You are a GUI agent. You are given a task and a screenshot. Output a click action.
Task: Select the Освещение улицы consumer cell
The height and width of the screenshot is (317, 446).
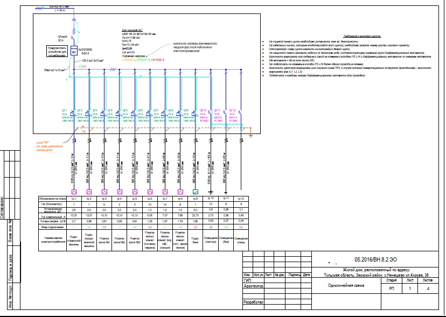pos(241,240)
